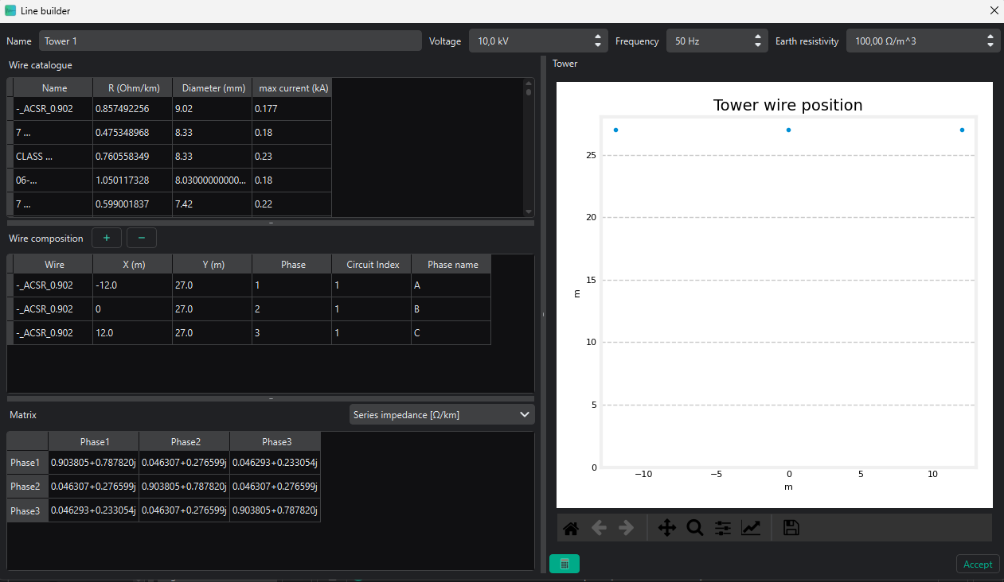Click the Name field containing Tower 1
This screenshot has height=582, width=1004.
(x=230, y=41)
